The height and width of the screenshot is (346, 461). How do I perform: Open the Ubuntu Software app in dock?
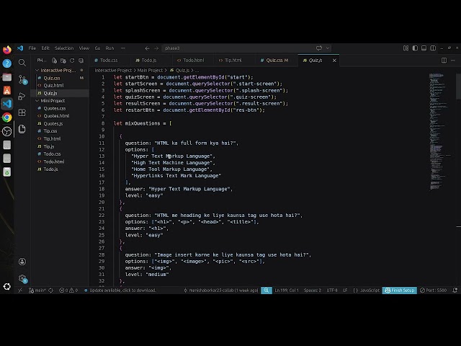pos(6,90)
